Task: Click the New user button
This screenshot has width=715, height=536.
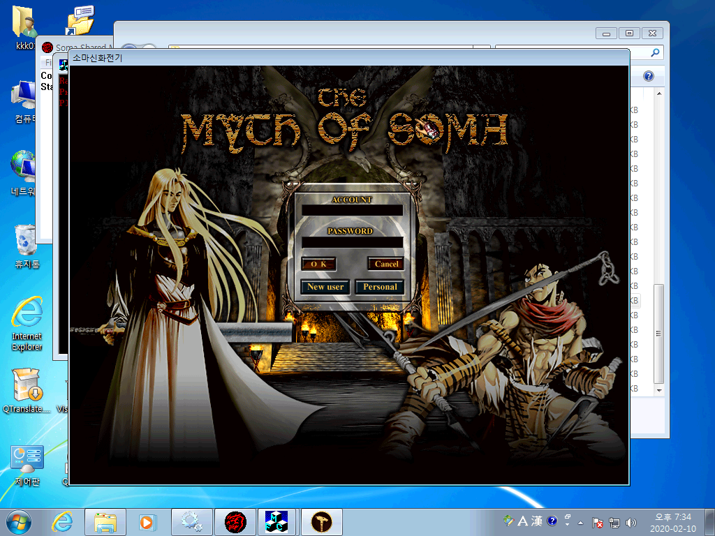Action: (325, 287)
